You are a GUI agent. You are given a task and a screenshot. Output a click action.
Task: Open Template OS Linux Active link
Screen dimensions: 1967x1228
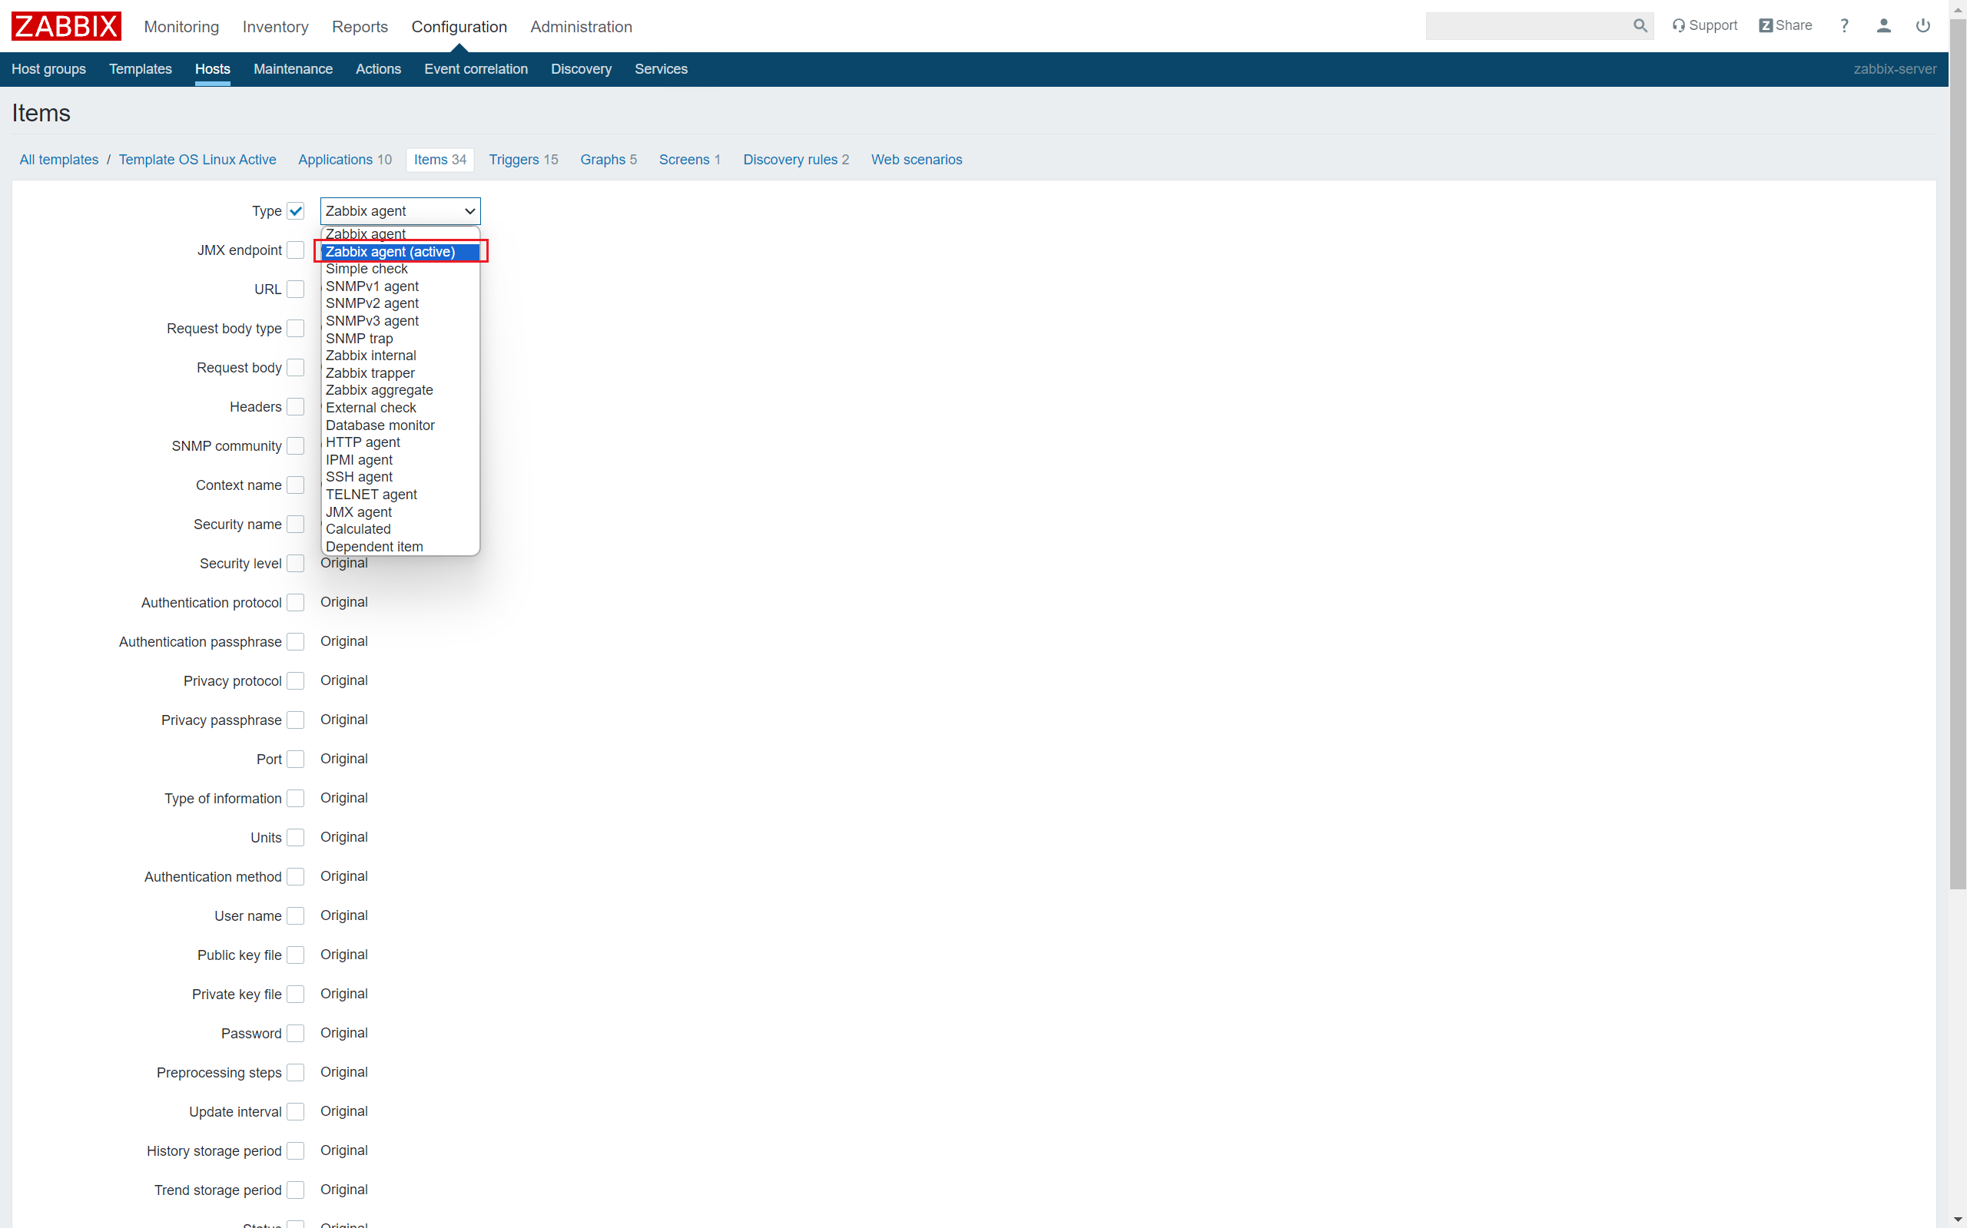coord(197,159)
